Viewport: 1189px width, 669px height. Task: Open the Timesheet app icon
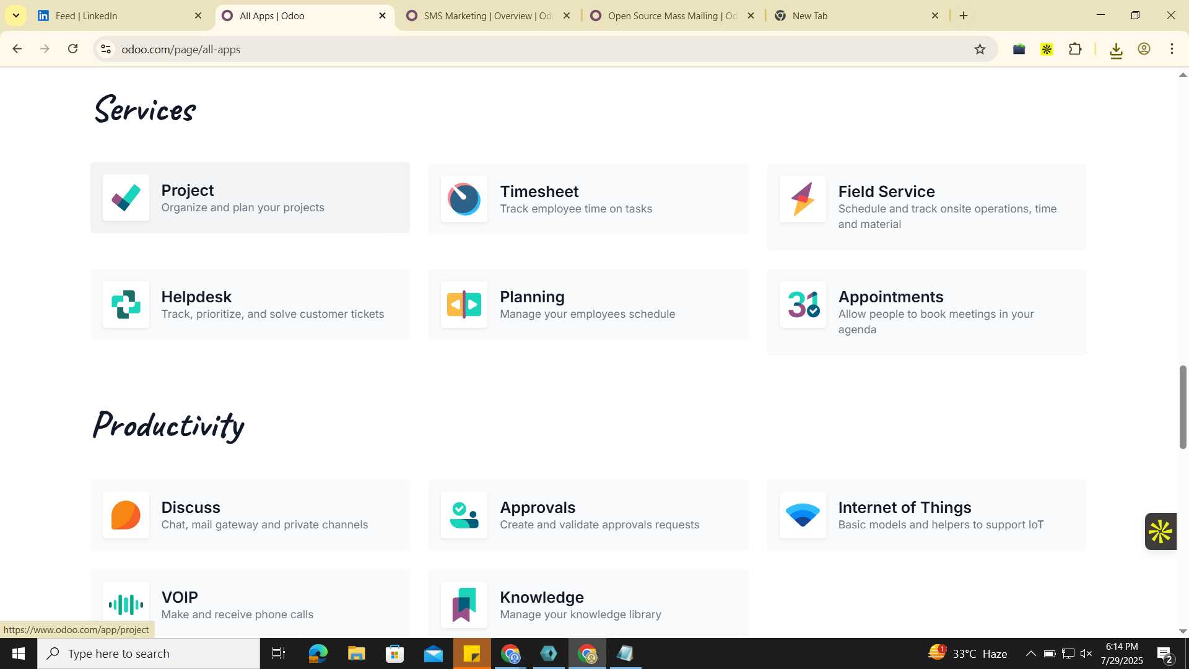464,199
